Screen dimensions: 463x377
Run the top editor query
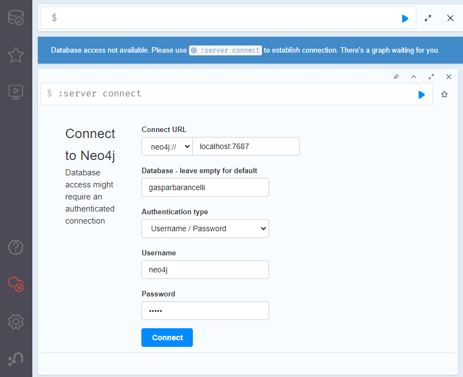(x=405, y=19)
